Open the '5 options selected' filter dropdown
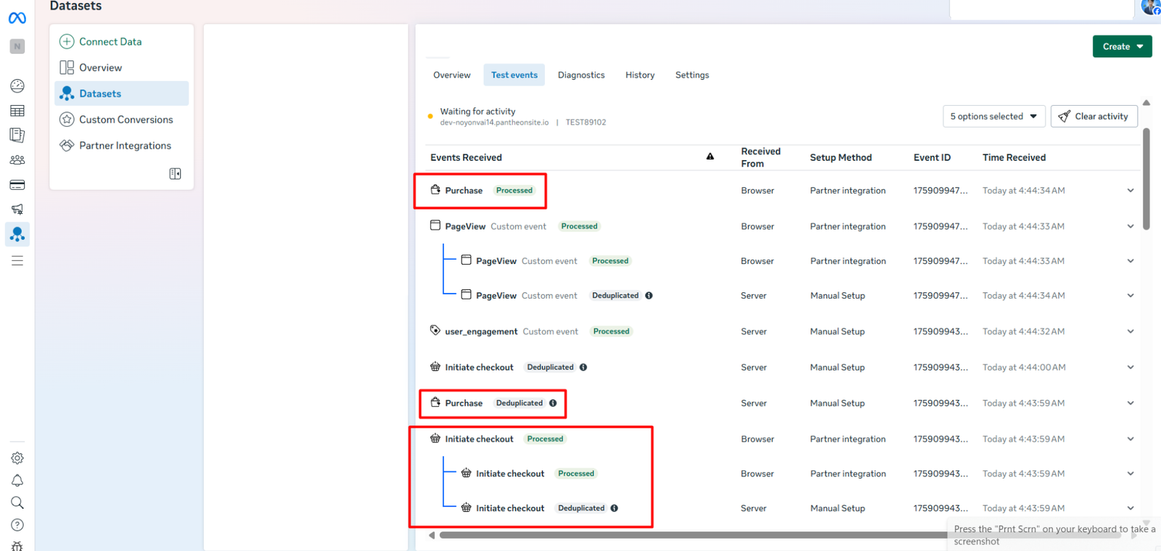This screenshot has width=1161, height=551. coord(993,117)
